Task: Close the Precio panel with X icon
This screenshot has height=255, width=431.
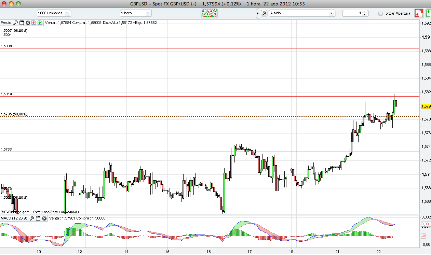Action: tap(28, 23)
